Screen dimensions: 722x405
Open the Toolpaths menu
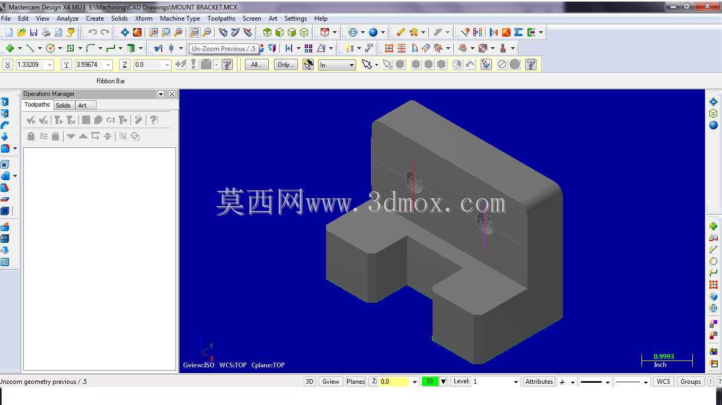pos(221,18)
